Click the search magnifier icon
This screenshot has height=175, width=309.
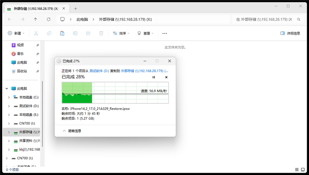point(299,19)
